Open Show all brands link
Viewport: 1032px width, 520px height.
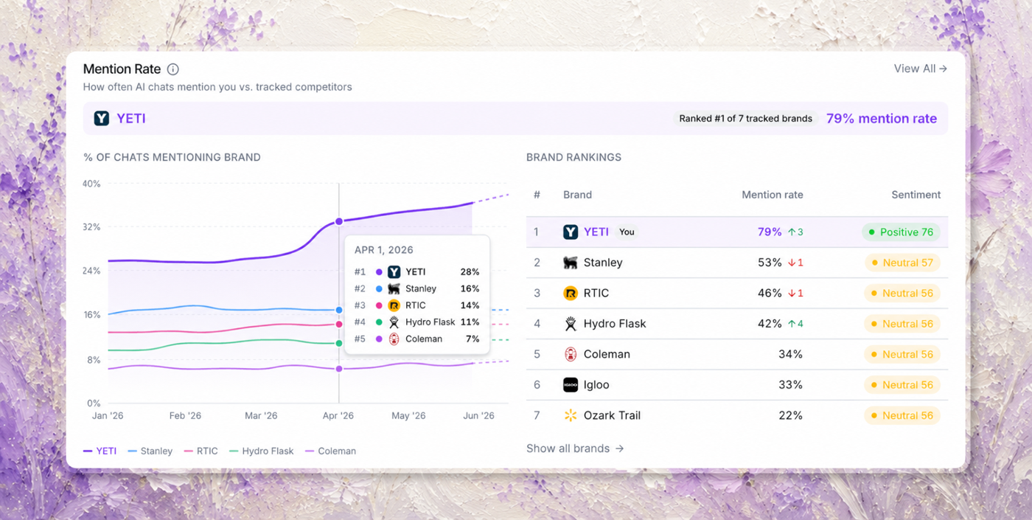point(575,448)
